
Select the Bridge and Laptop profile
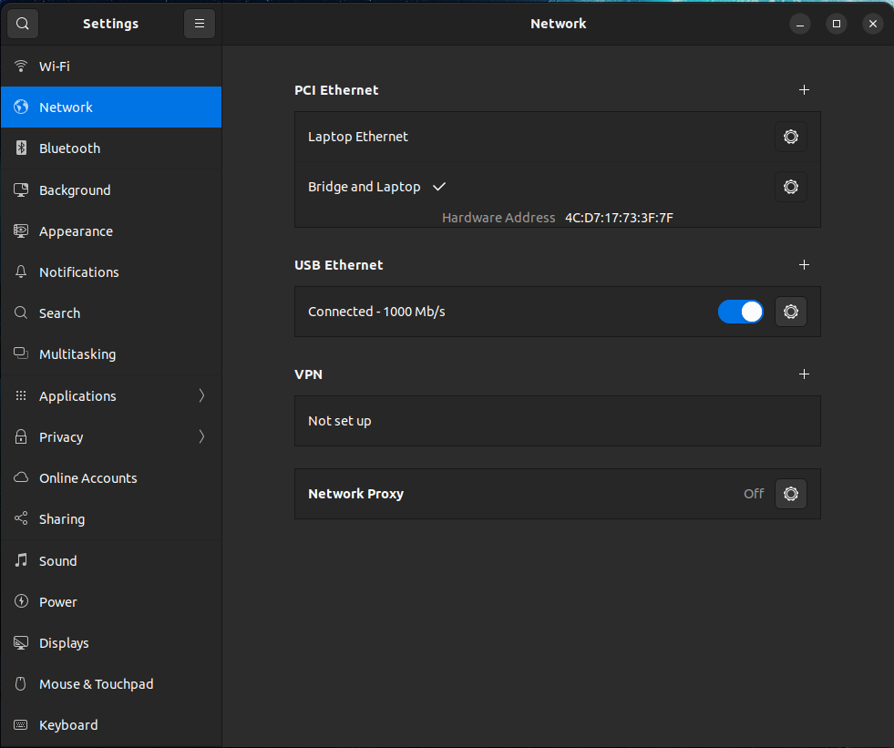[365, 187]
